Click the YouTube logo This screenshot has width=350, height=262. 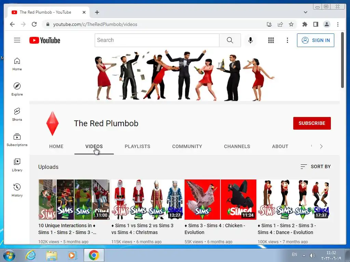(x=45, y=40)
